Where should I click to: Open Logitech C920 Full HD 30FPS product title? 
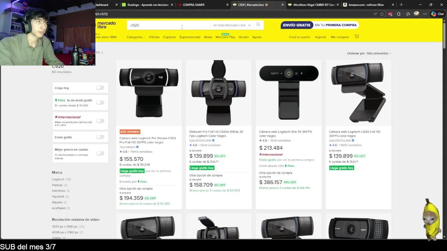[354, 134]
